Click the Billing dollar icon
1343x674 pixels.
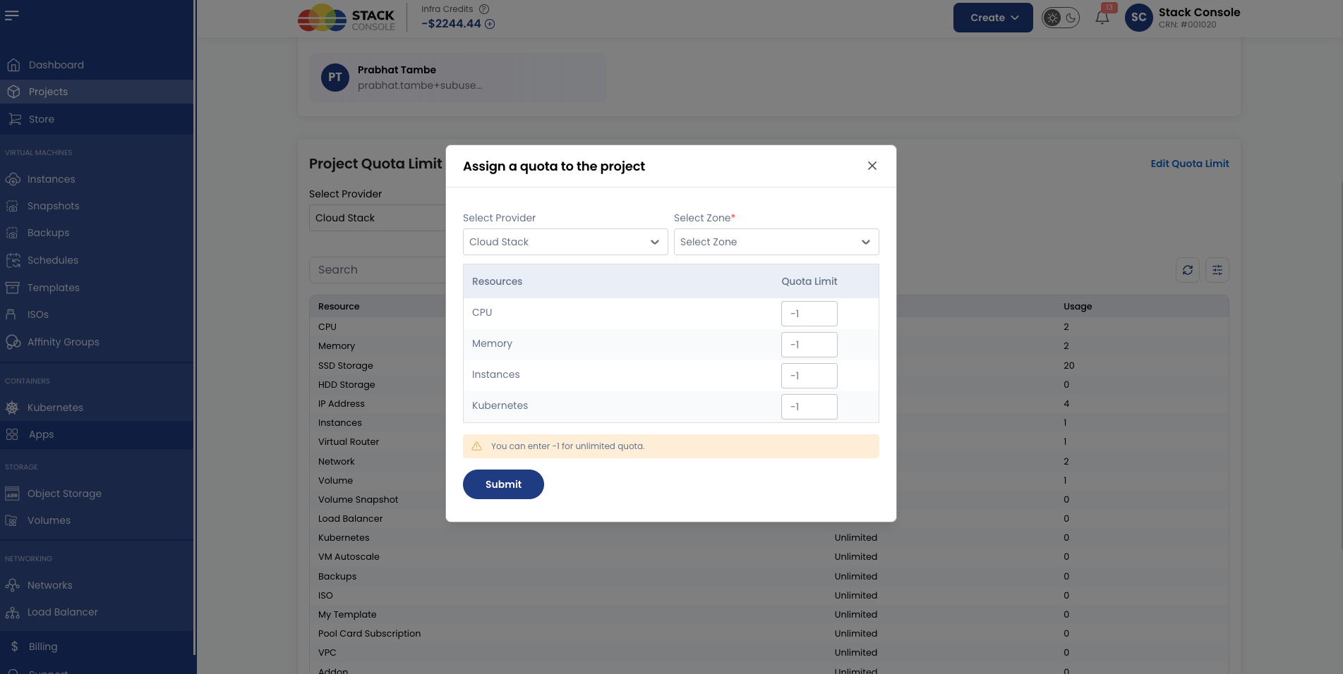pyautogui.click(x=14, y=647)
